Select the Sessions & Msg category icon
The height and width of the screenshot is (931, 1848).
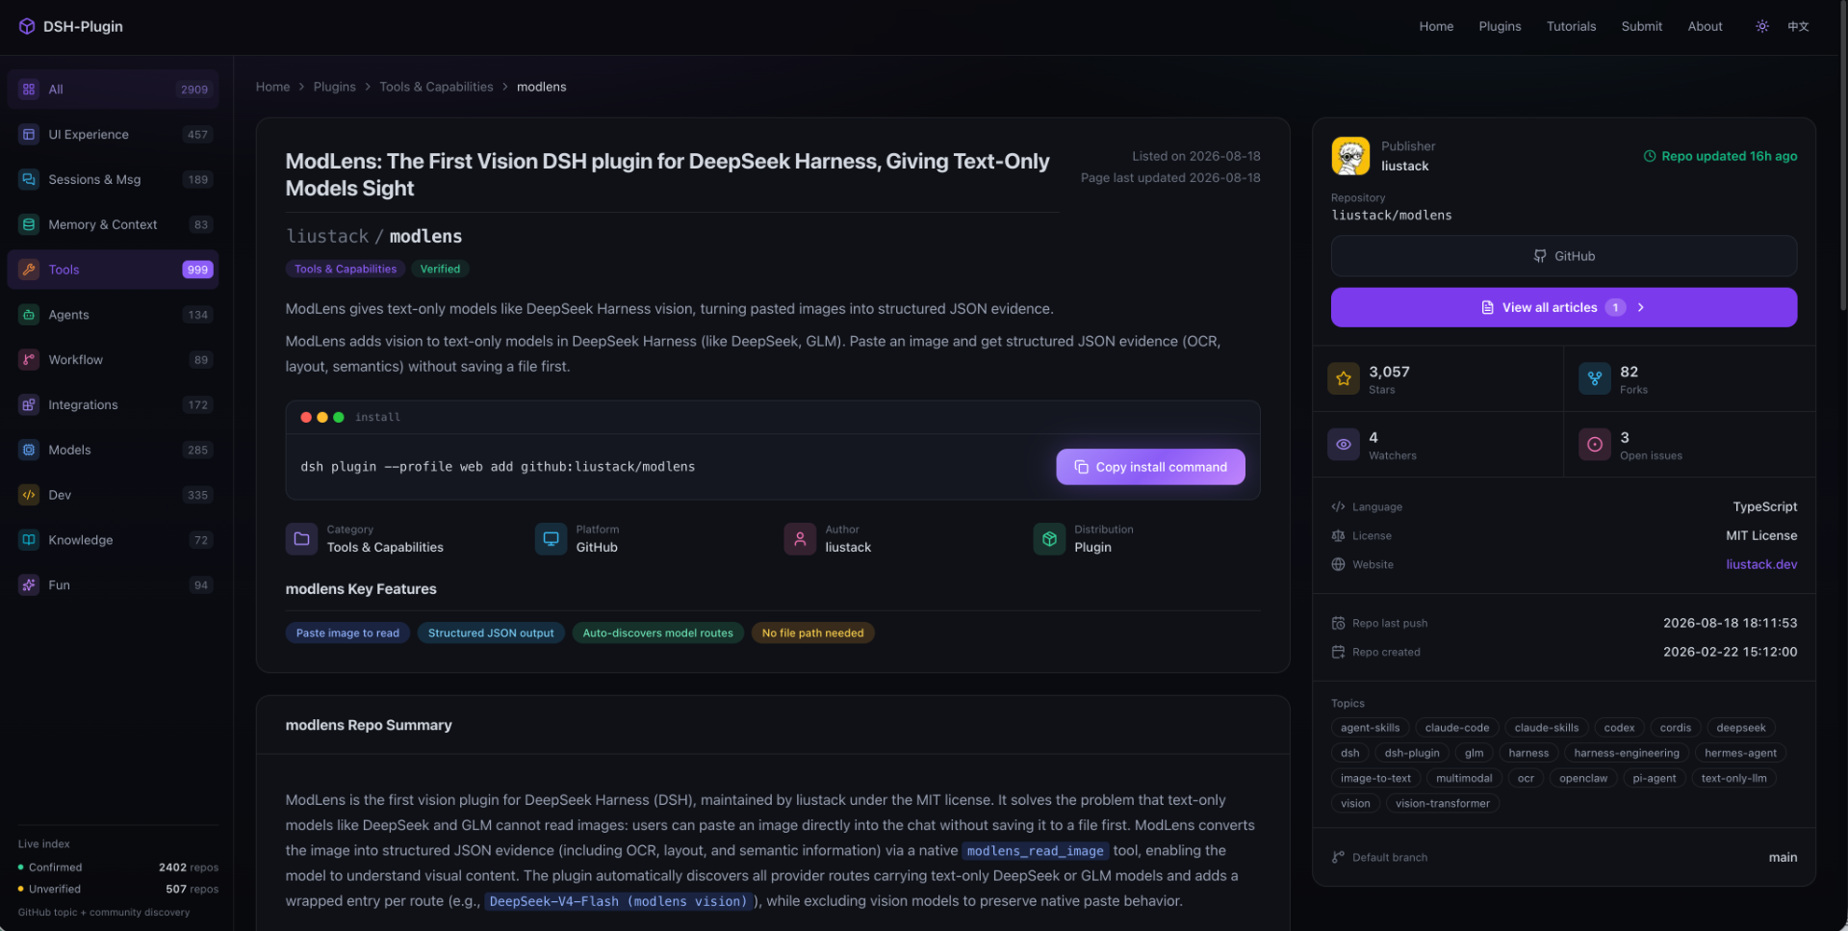(x=29, y=179)
